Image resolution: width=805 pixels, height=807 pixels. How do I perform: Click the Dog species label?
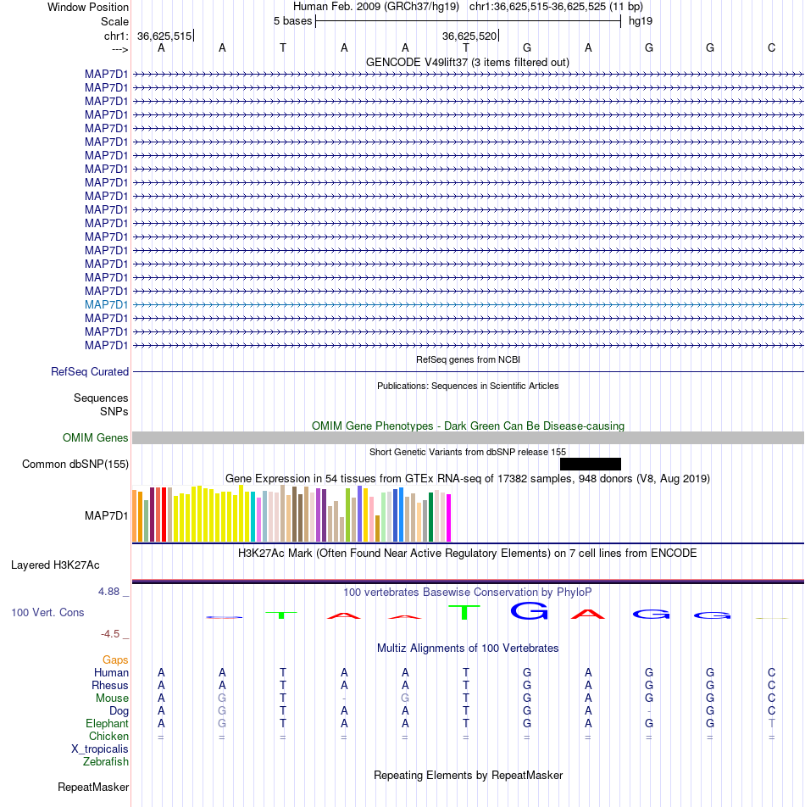tap(119, 710)
